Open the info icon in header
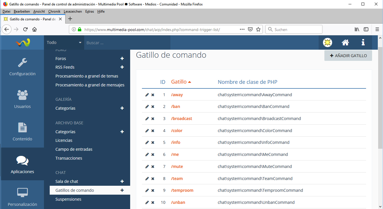The height and width of the screenshot is (209, 383). pyautogui.click(x=363, y=42)
